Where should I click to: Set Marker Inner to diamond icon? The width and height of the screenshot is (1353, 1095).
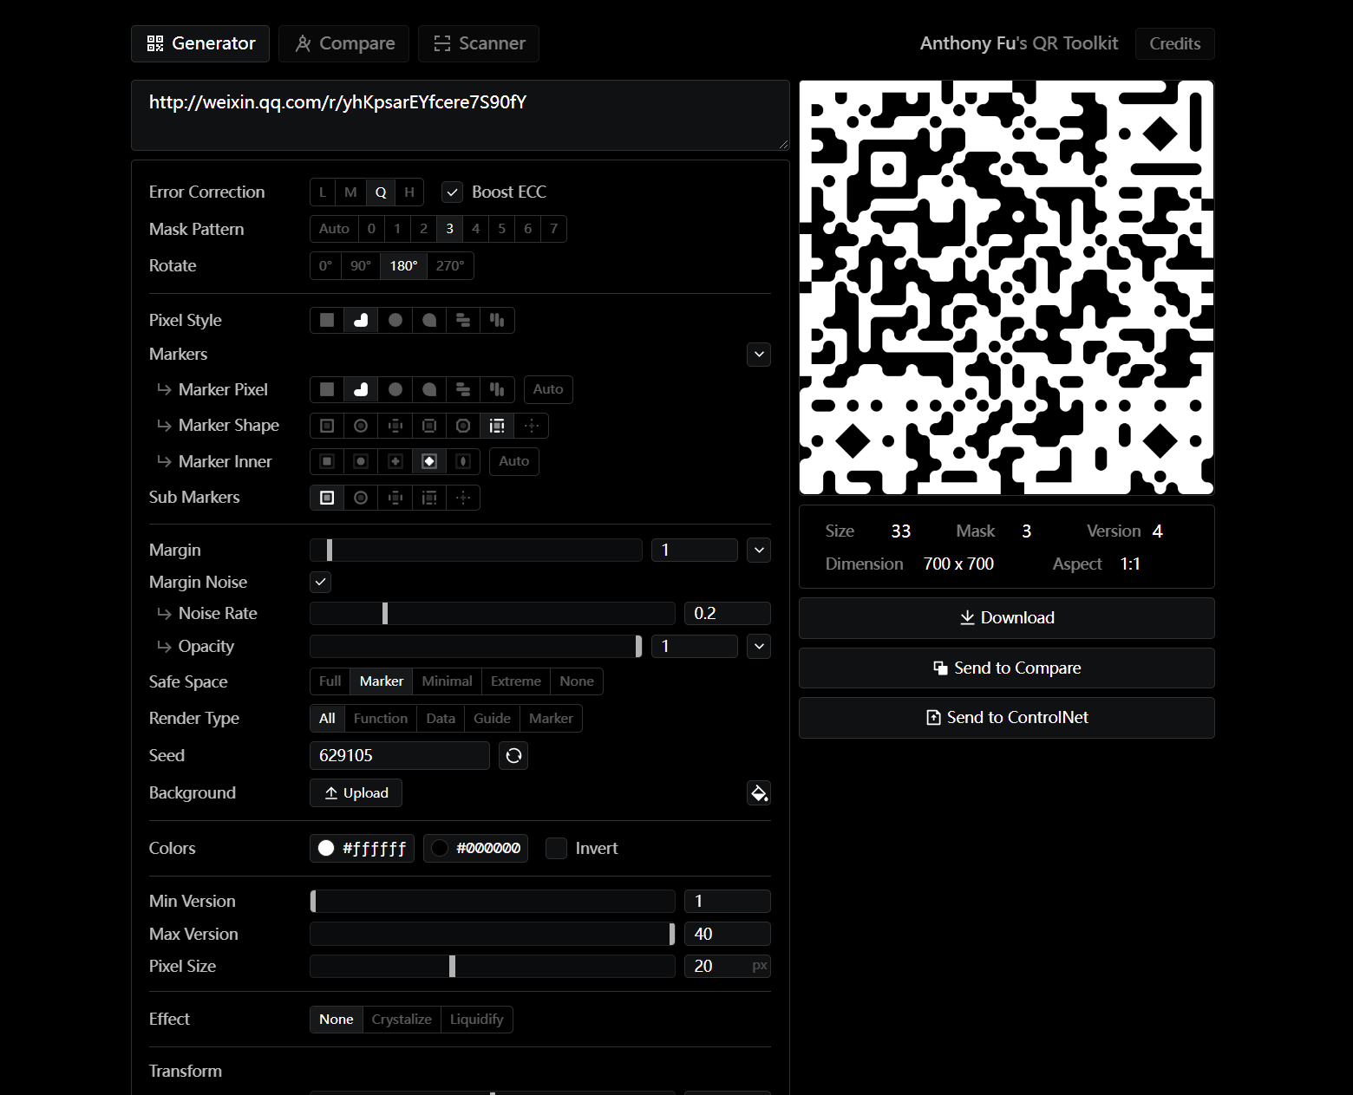pos(429,461)
